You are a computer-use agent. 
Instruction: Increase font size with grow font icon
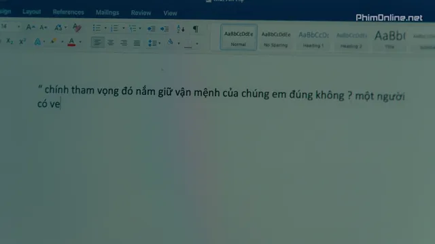[30, 27]
